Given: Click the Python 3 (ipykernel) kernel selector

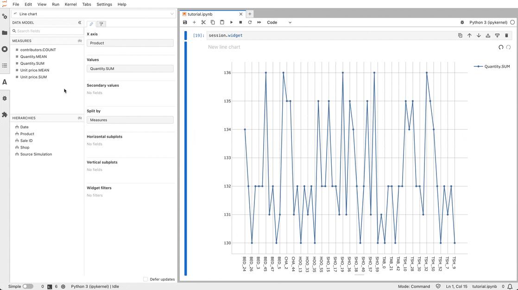Looking at the screenshot, I should [x=487, y=22].
